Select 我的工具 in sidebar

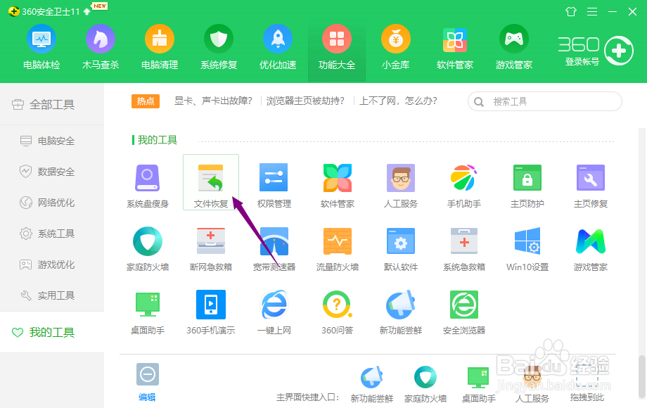[52, 332]
